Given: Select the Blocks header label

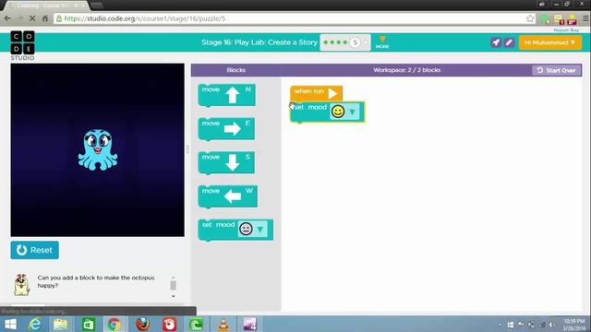Looking at the screenshot, I should (236, 70).
